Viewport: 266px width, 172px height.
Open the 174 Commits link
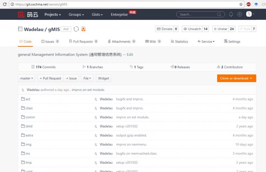point(43,67)
